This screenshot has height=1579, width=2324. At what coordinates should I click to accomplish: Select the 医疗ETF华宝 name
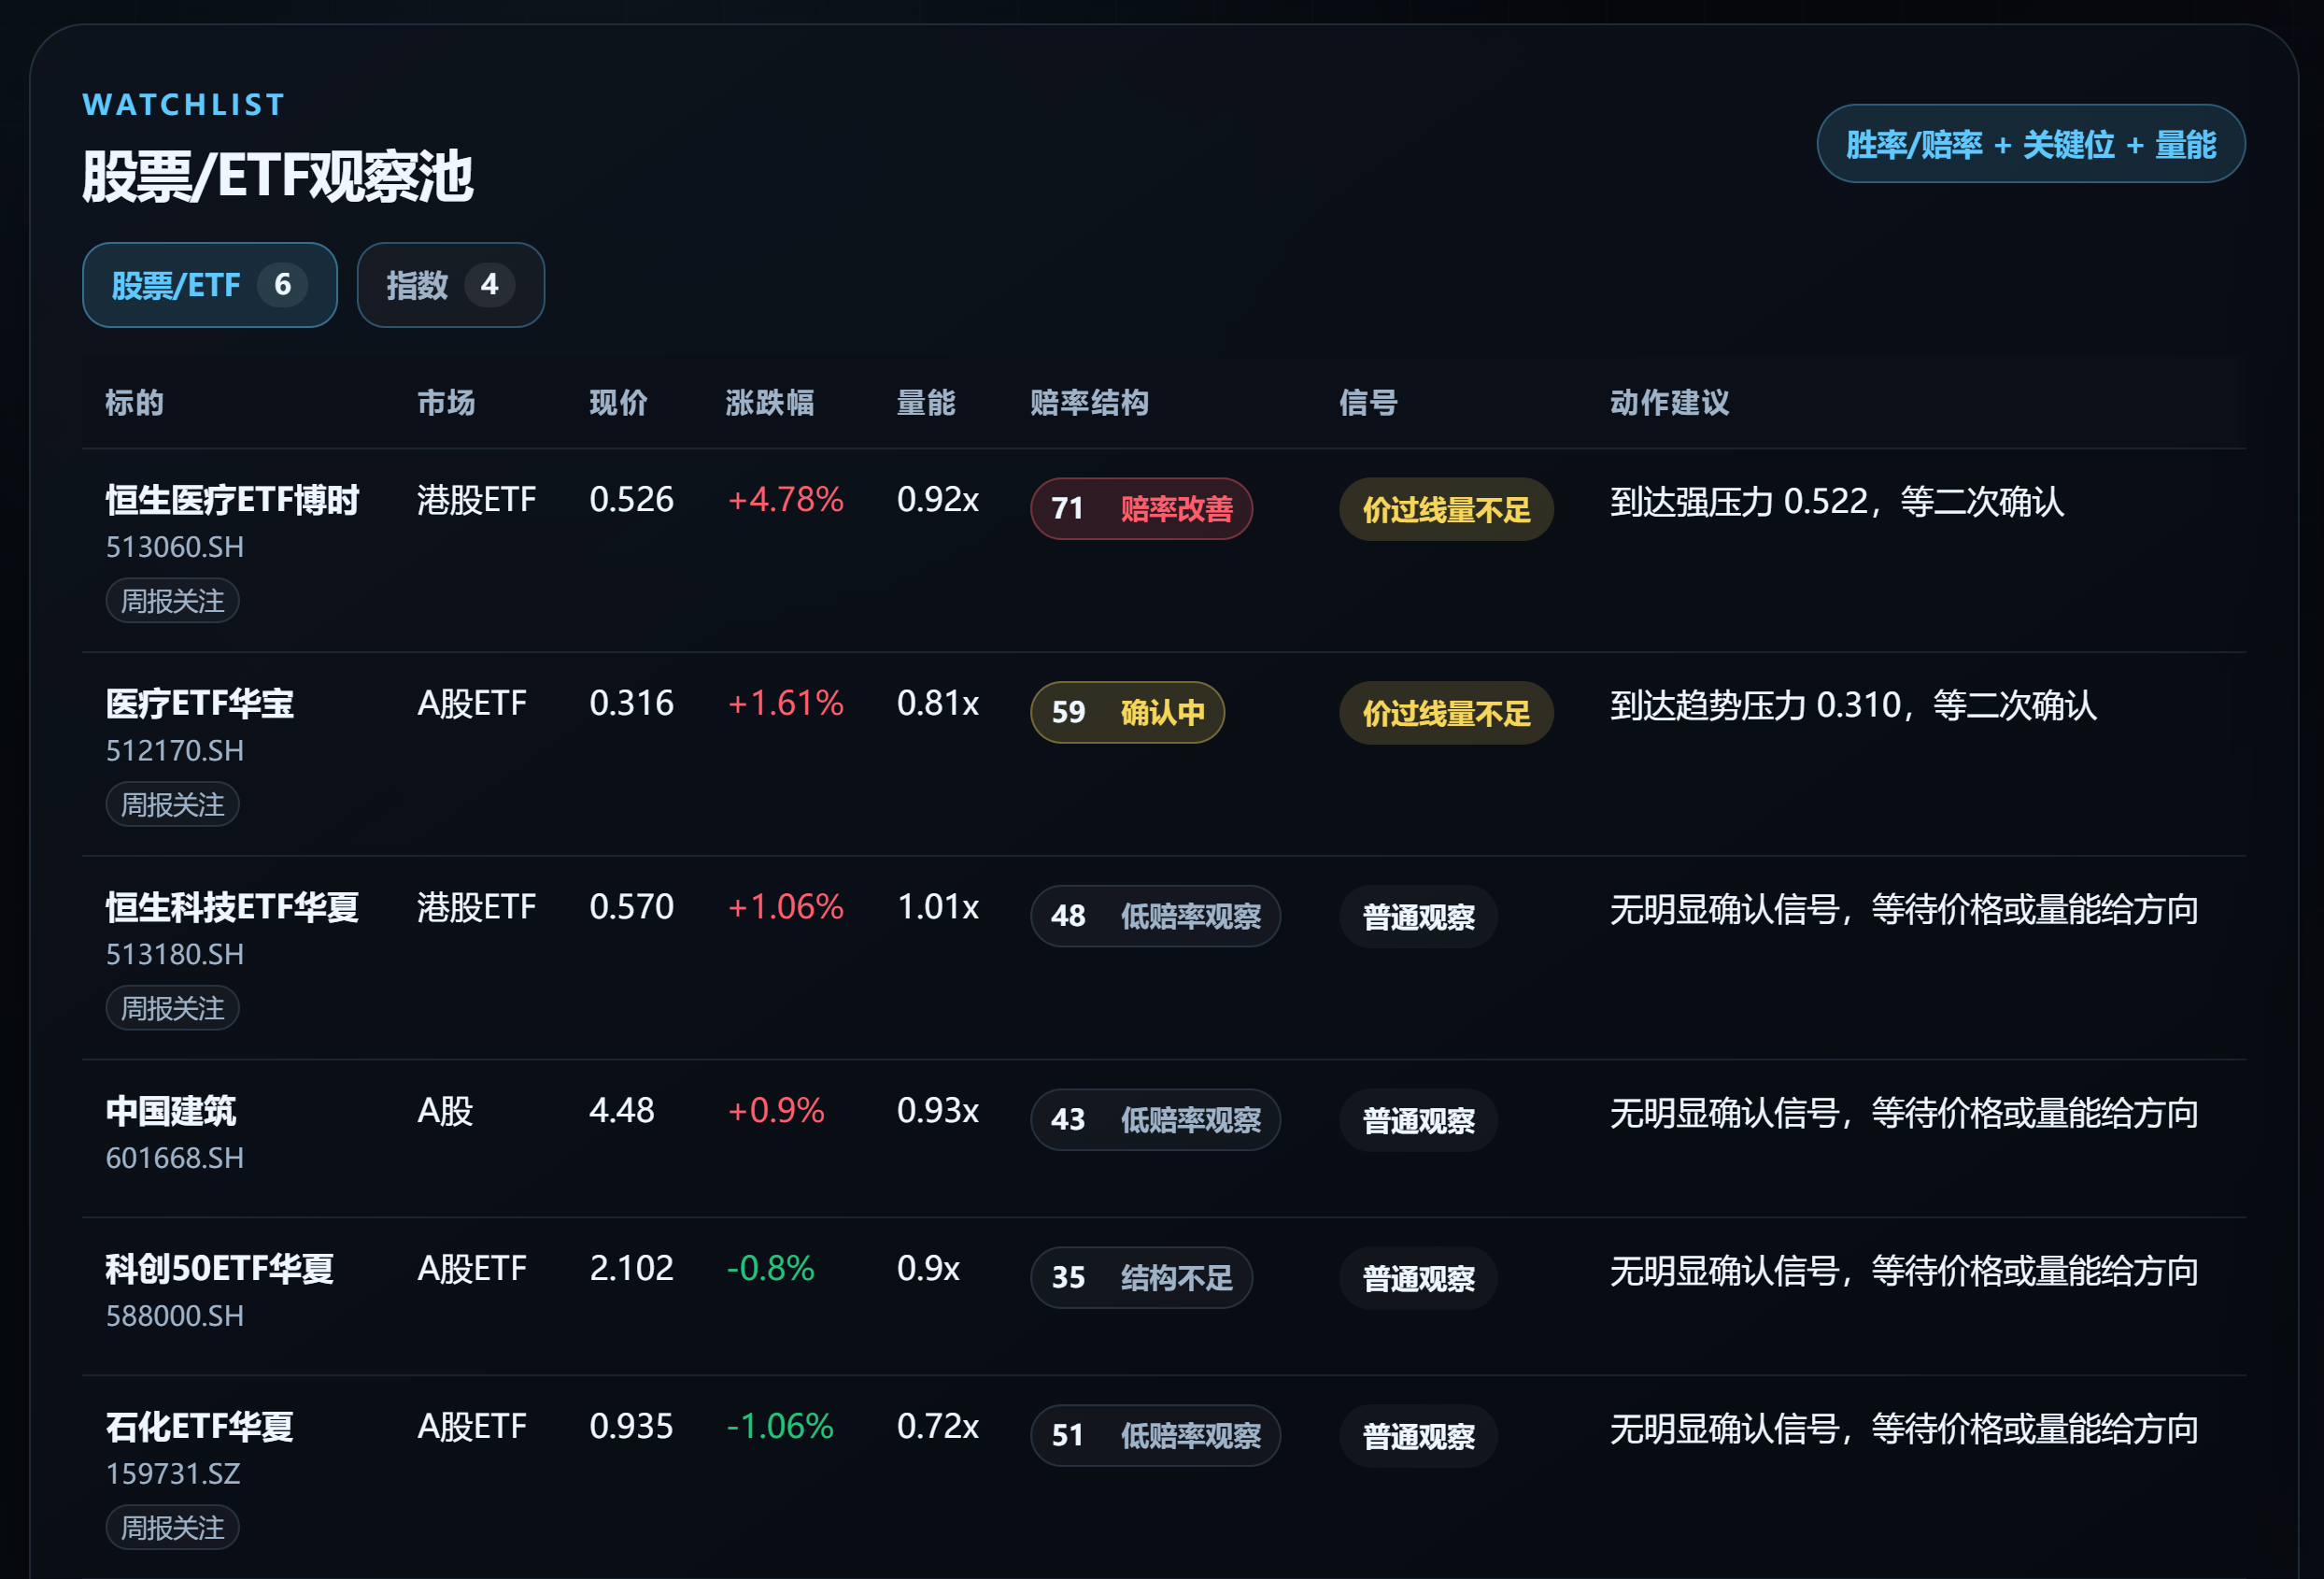[x=200, y=703]
